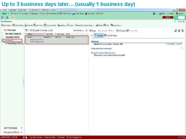Click the Complete button
Image resolution: width=186 pixels, height=139 pixels.
[103, 31]
